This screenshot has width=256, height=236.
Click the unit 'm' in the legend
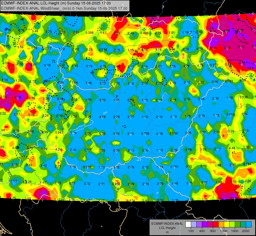click(167, 232)
